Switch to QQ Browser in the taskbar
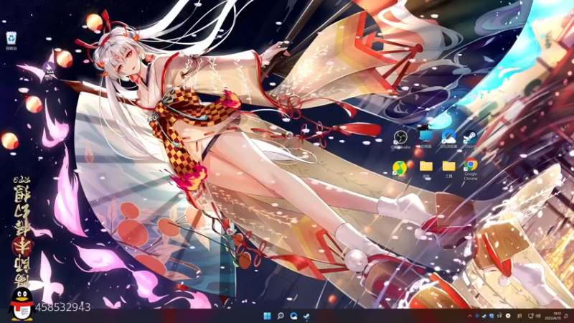Image resolution: width=574 pixels, height=323 pixels. (x=293, y=316)
